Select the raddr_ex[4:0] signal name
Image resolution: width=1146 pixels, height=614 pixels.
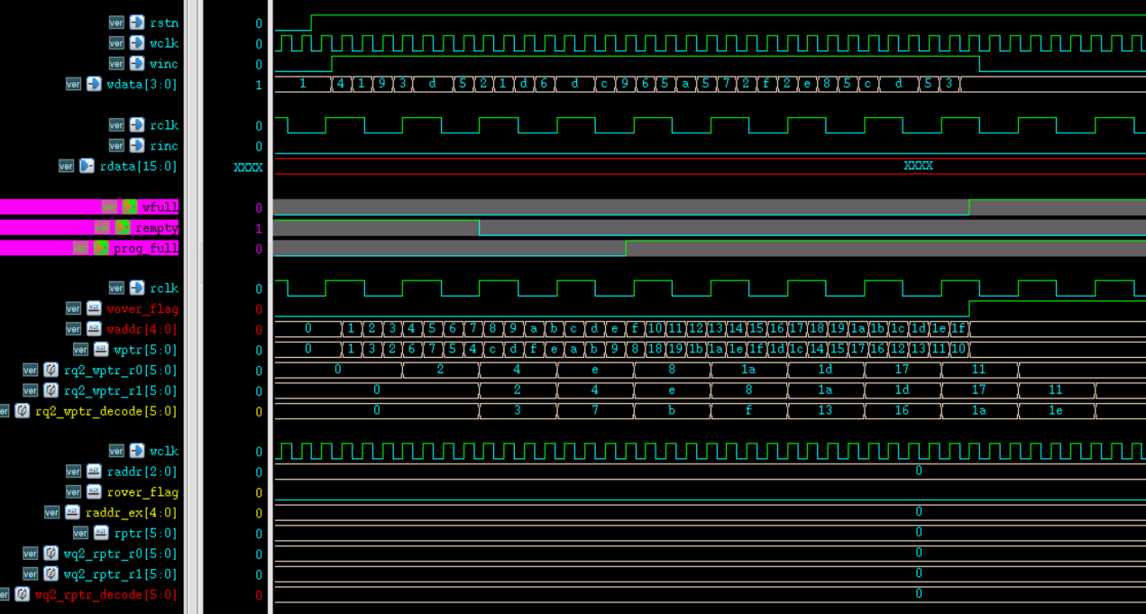(131, 513)
